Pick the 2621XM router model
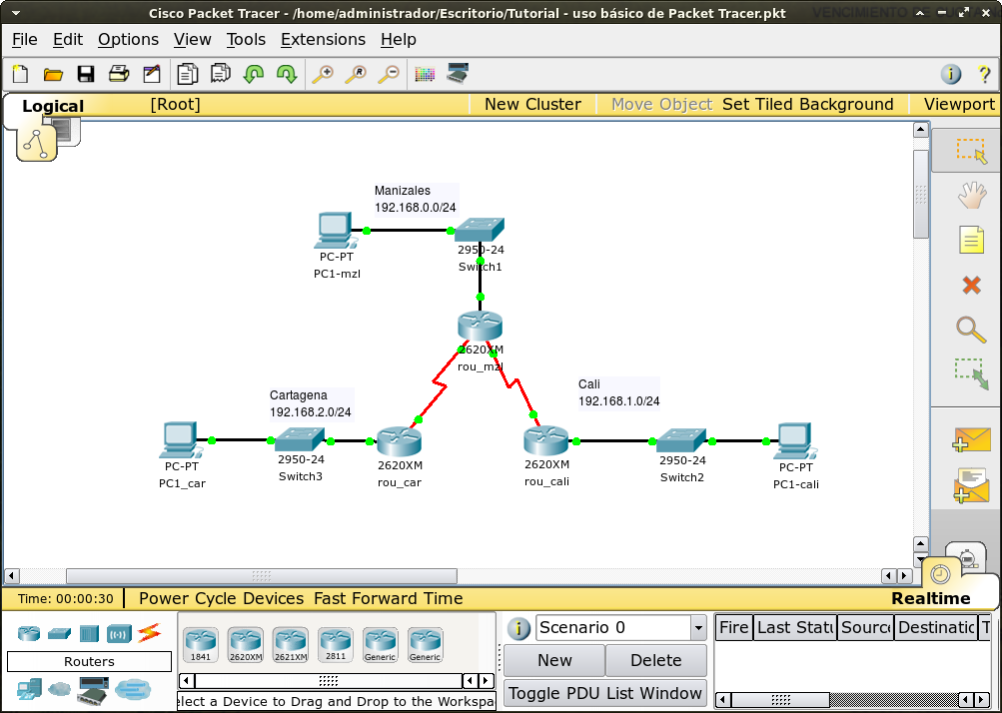Screen dimensions: 1002x713 [290, 644]
